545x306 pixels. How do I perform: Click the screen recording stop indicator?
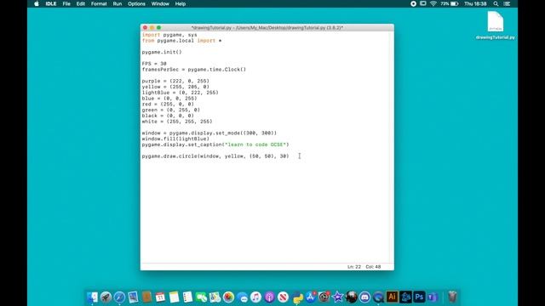click(413, 3)
